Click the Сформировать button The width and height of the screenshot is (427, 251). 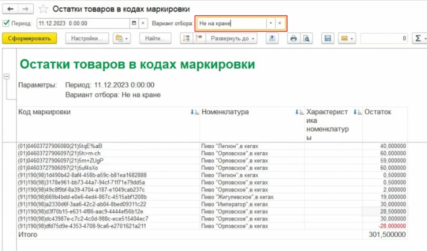(29, 39)
